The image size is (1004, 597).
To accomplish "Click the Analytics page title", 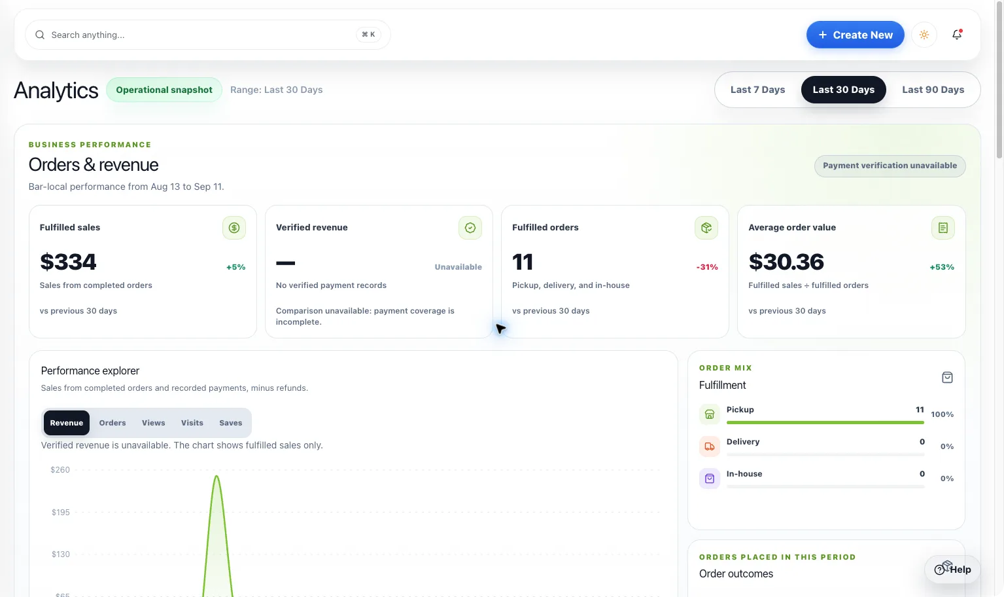I will point(56,90).
